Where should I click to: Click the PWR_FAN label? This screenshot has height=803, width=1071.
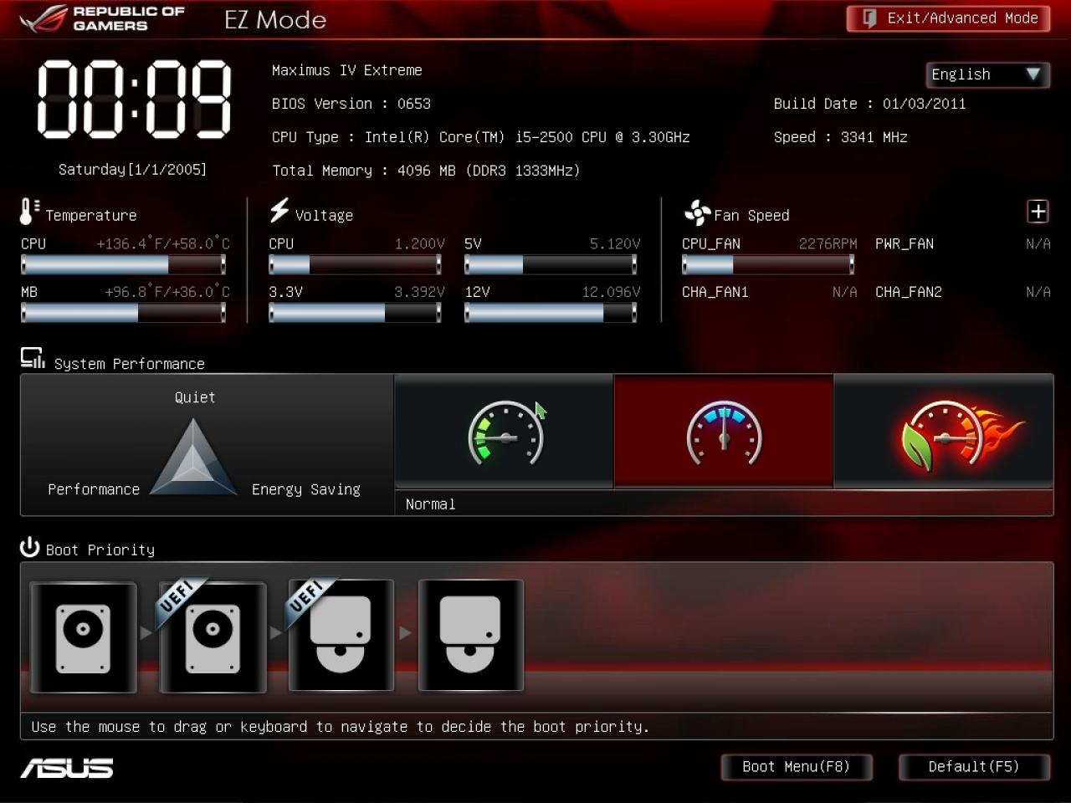(904, 244)
